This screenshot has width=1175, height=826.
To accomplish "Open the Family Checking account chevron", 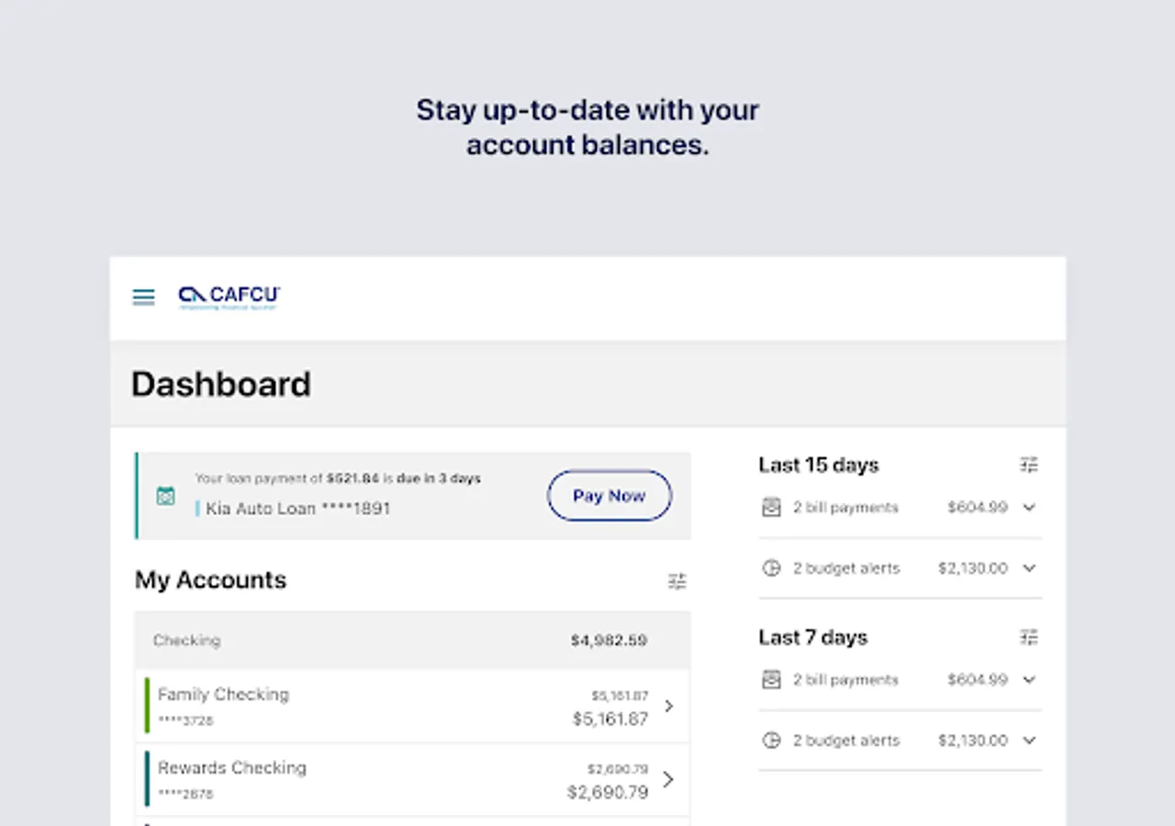I will coord(669,706).
